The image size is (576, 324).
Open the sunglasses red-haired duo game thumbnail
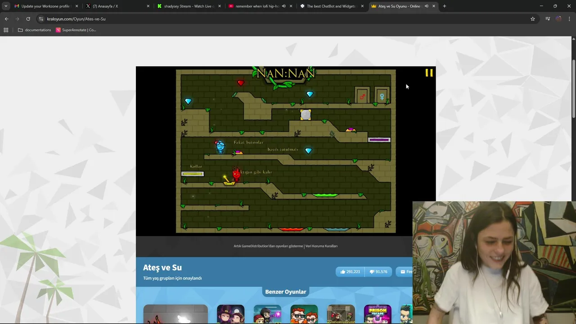[x=304, y=315]
